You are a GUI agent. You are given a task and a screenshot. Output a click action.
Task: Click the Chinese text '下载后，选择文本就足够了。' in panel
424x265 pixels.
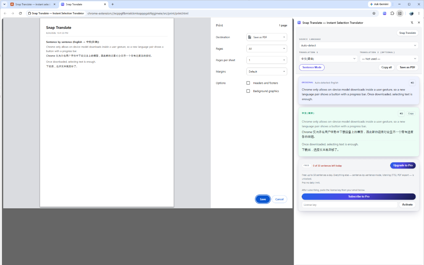[320, 150]
